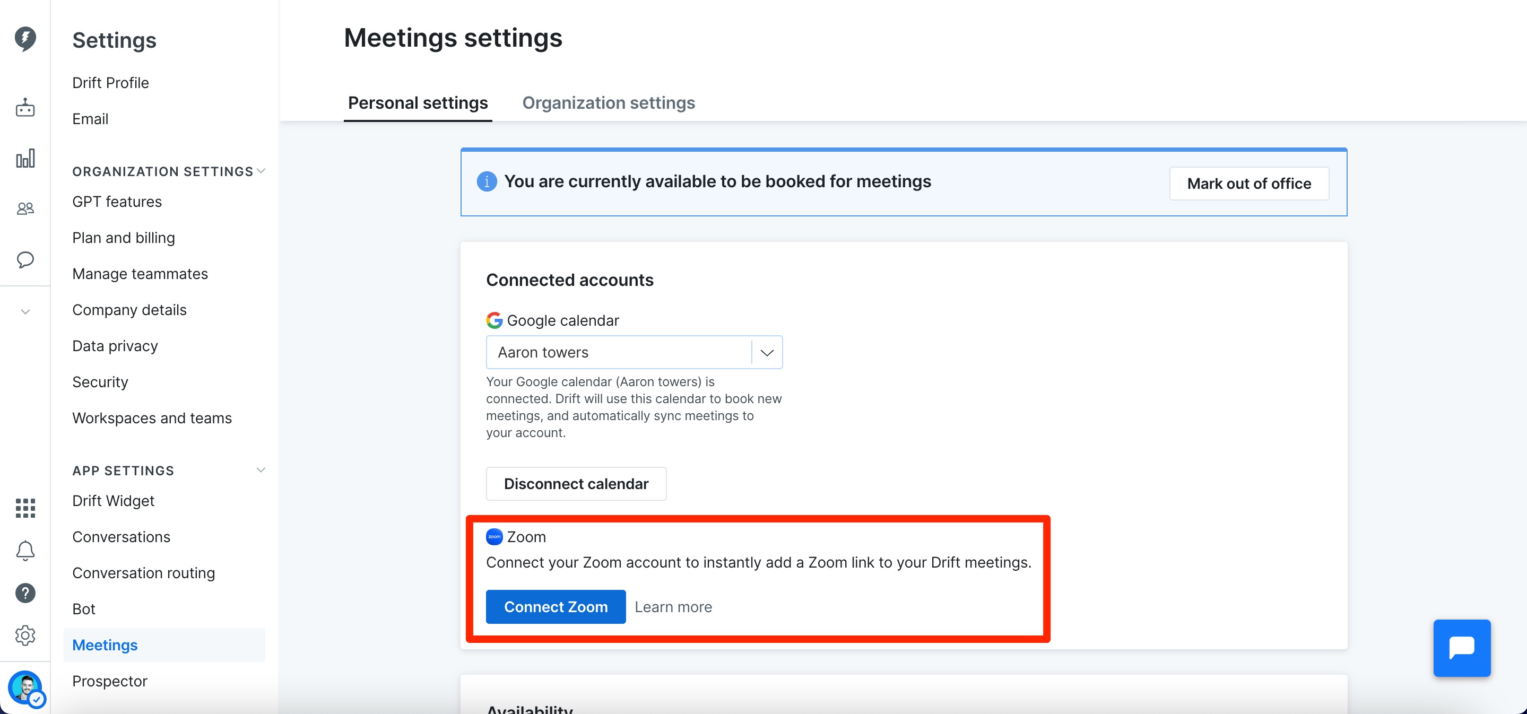Open the notifications bell icon

25,551
